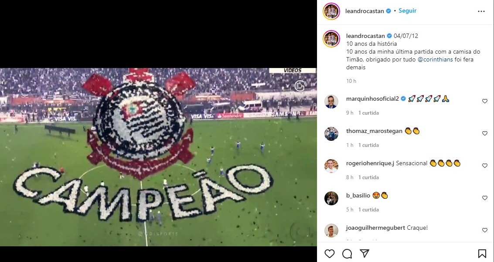Like b_basilio's comment heart

pos(485,198)
